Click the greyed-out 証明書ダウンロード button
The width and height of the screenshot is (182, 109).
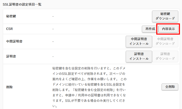point(165,56)
